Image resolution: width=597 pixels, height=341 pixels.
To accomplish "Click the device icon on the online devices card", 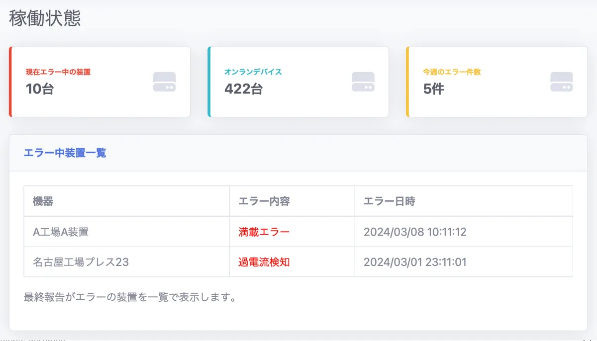I will (x=363, y=82).
